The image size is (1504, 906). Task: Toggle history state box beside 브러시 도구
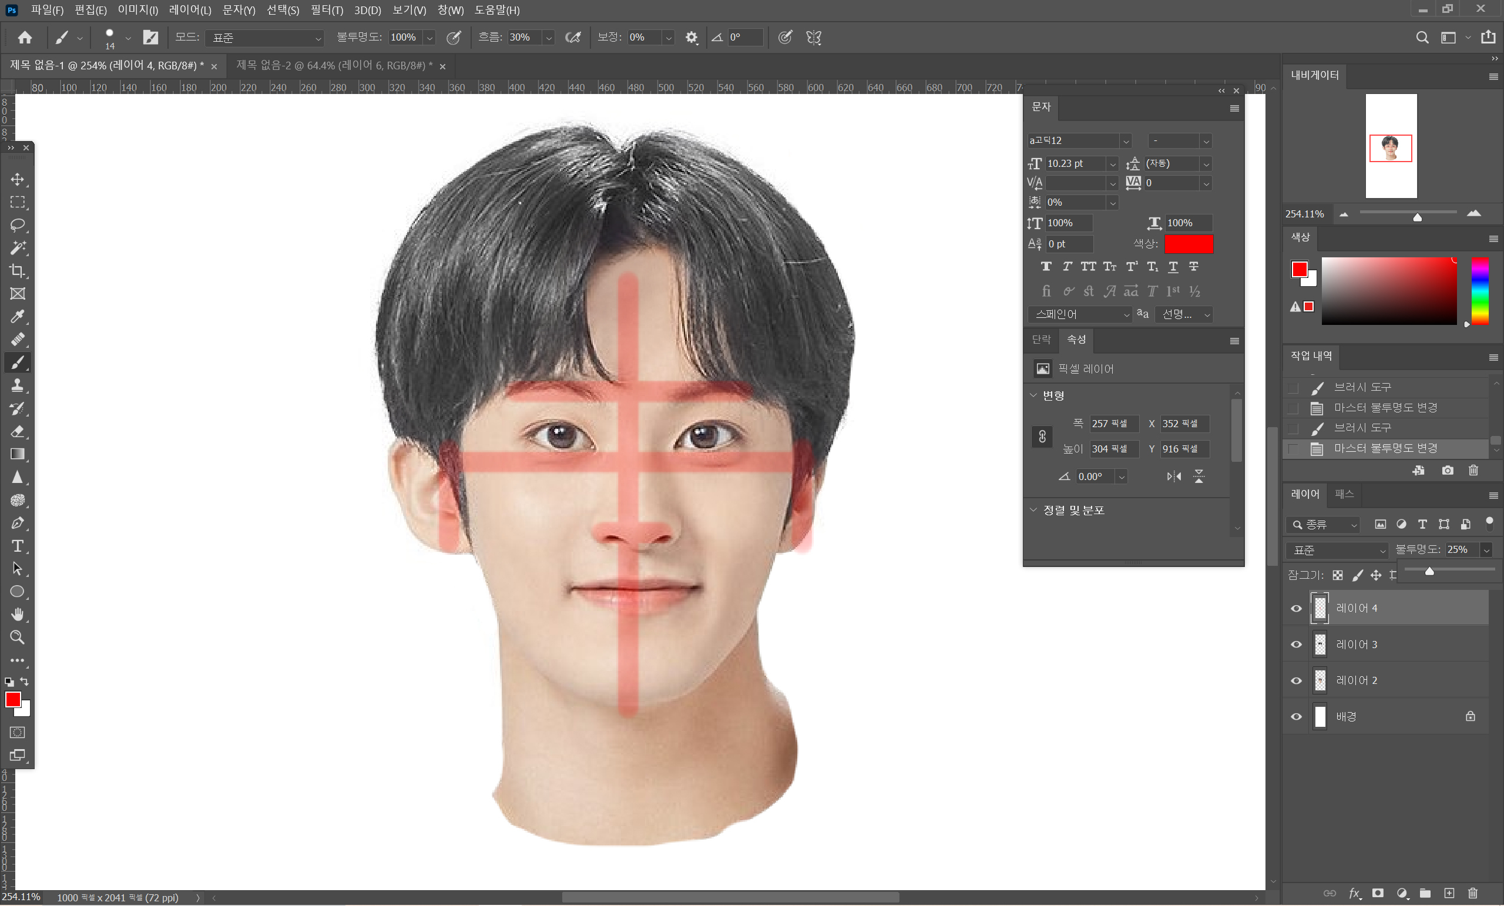coord(1293,388)
